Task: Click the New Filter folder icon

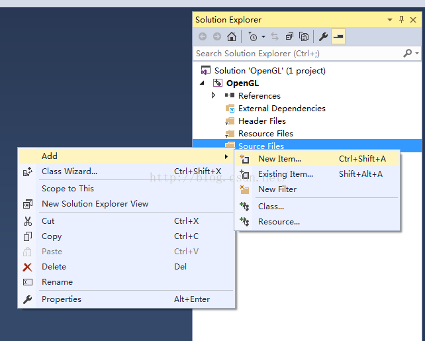Action: coord(244,189)
